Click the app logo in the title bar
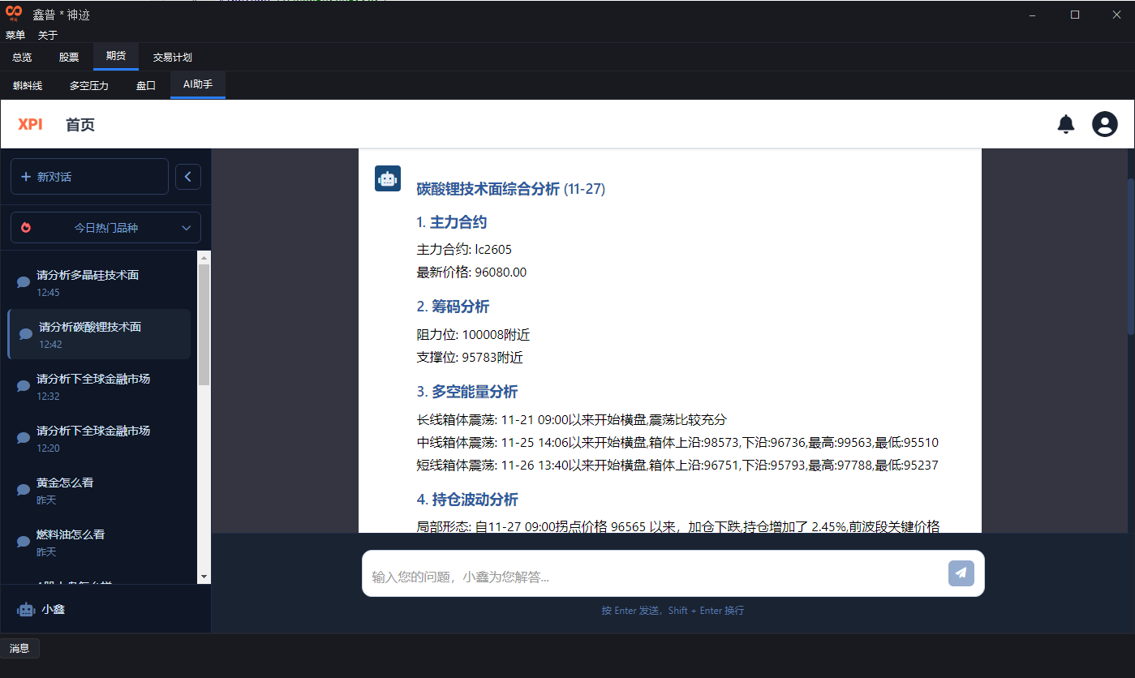Image resolution: width=1135 pixels, height=678 pixels. pyautogui.click(x=12, y=13)
